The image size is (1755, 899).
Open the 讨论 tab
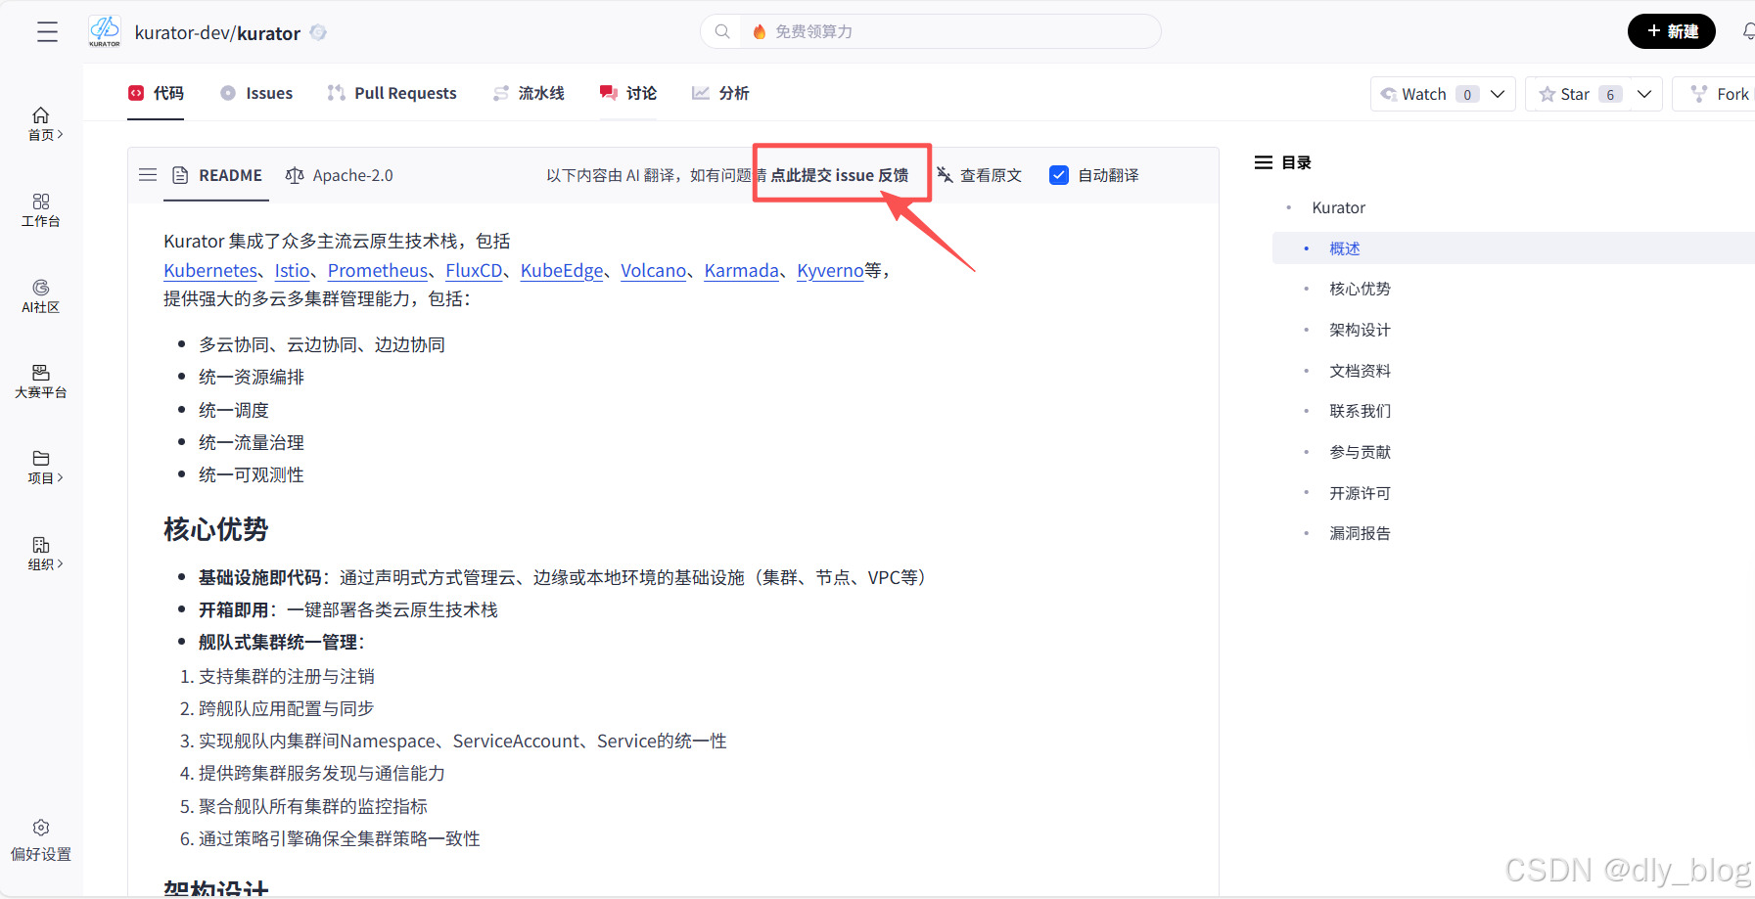click(628, 93)
